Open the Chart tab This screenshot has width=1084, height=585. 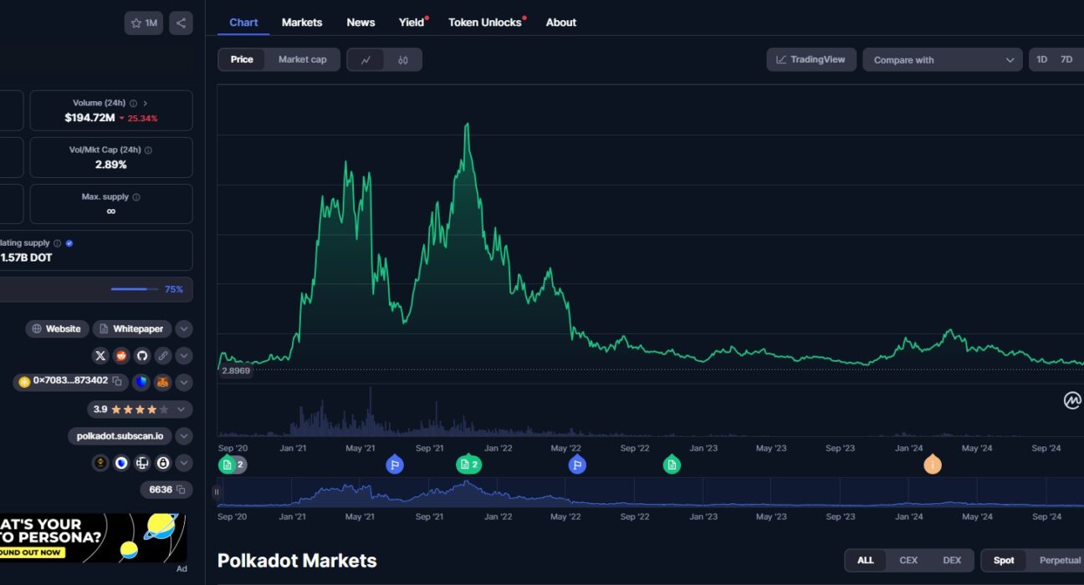tap(243, 23)
